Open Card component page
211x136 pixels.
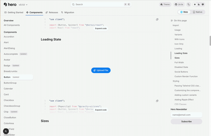[x=6, y=95]
